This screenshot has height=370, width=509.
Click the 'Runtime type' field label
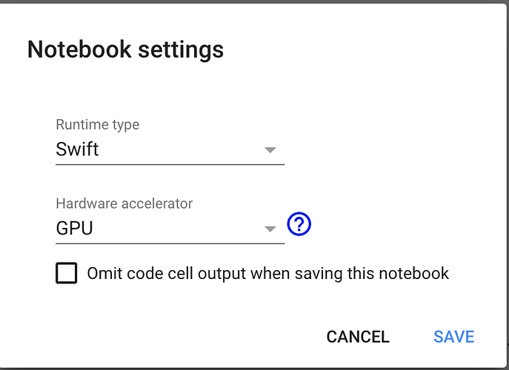pos(97,124)
